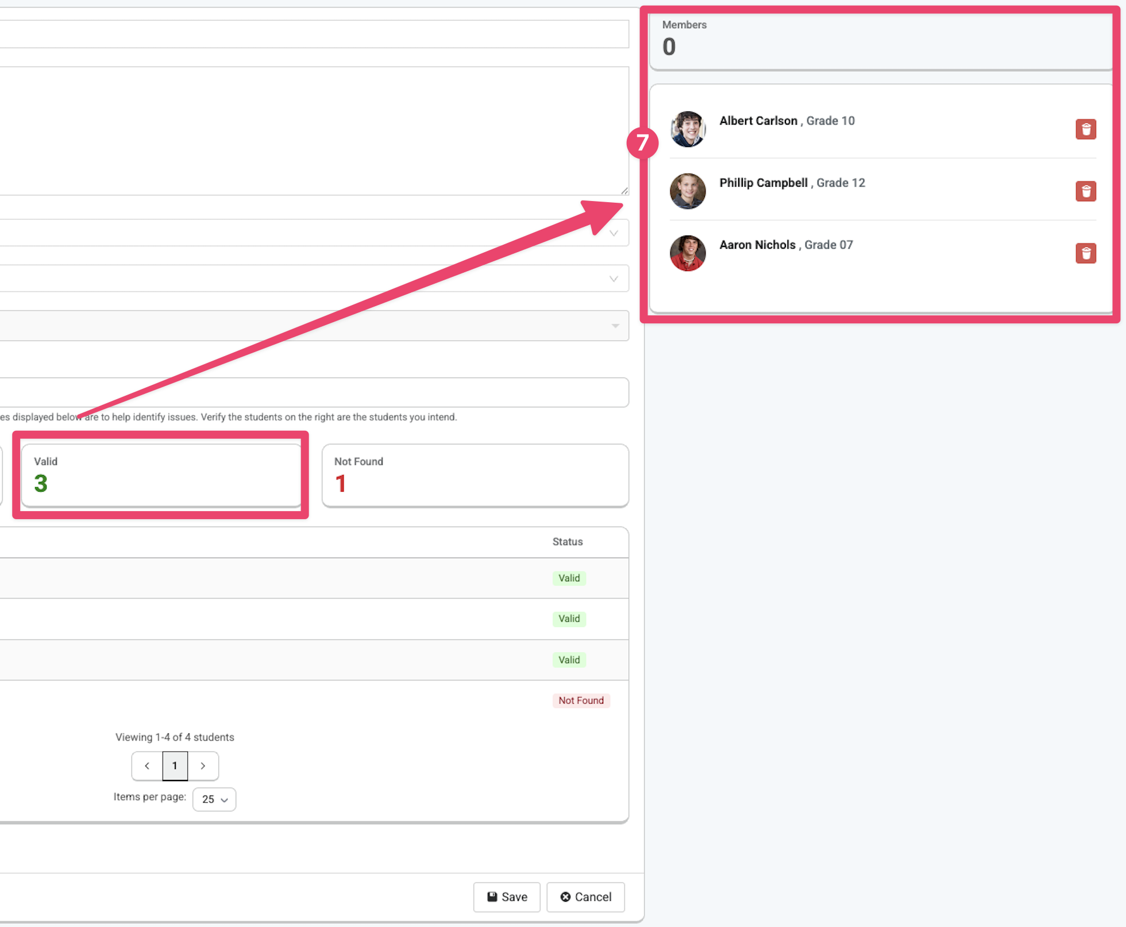
Task: Click the Status column header
Action: pos(567,542)
